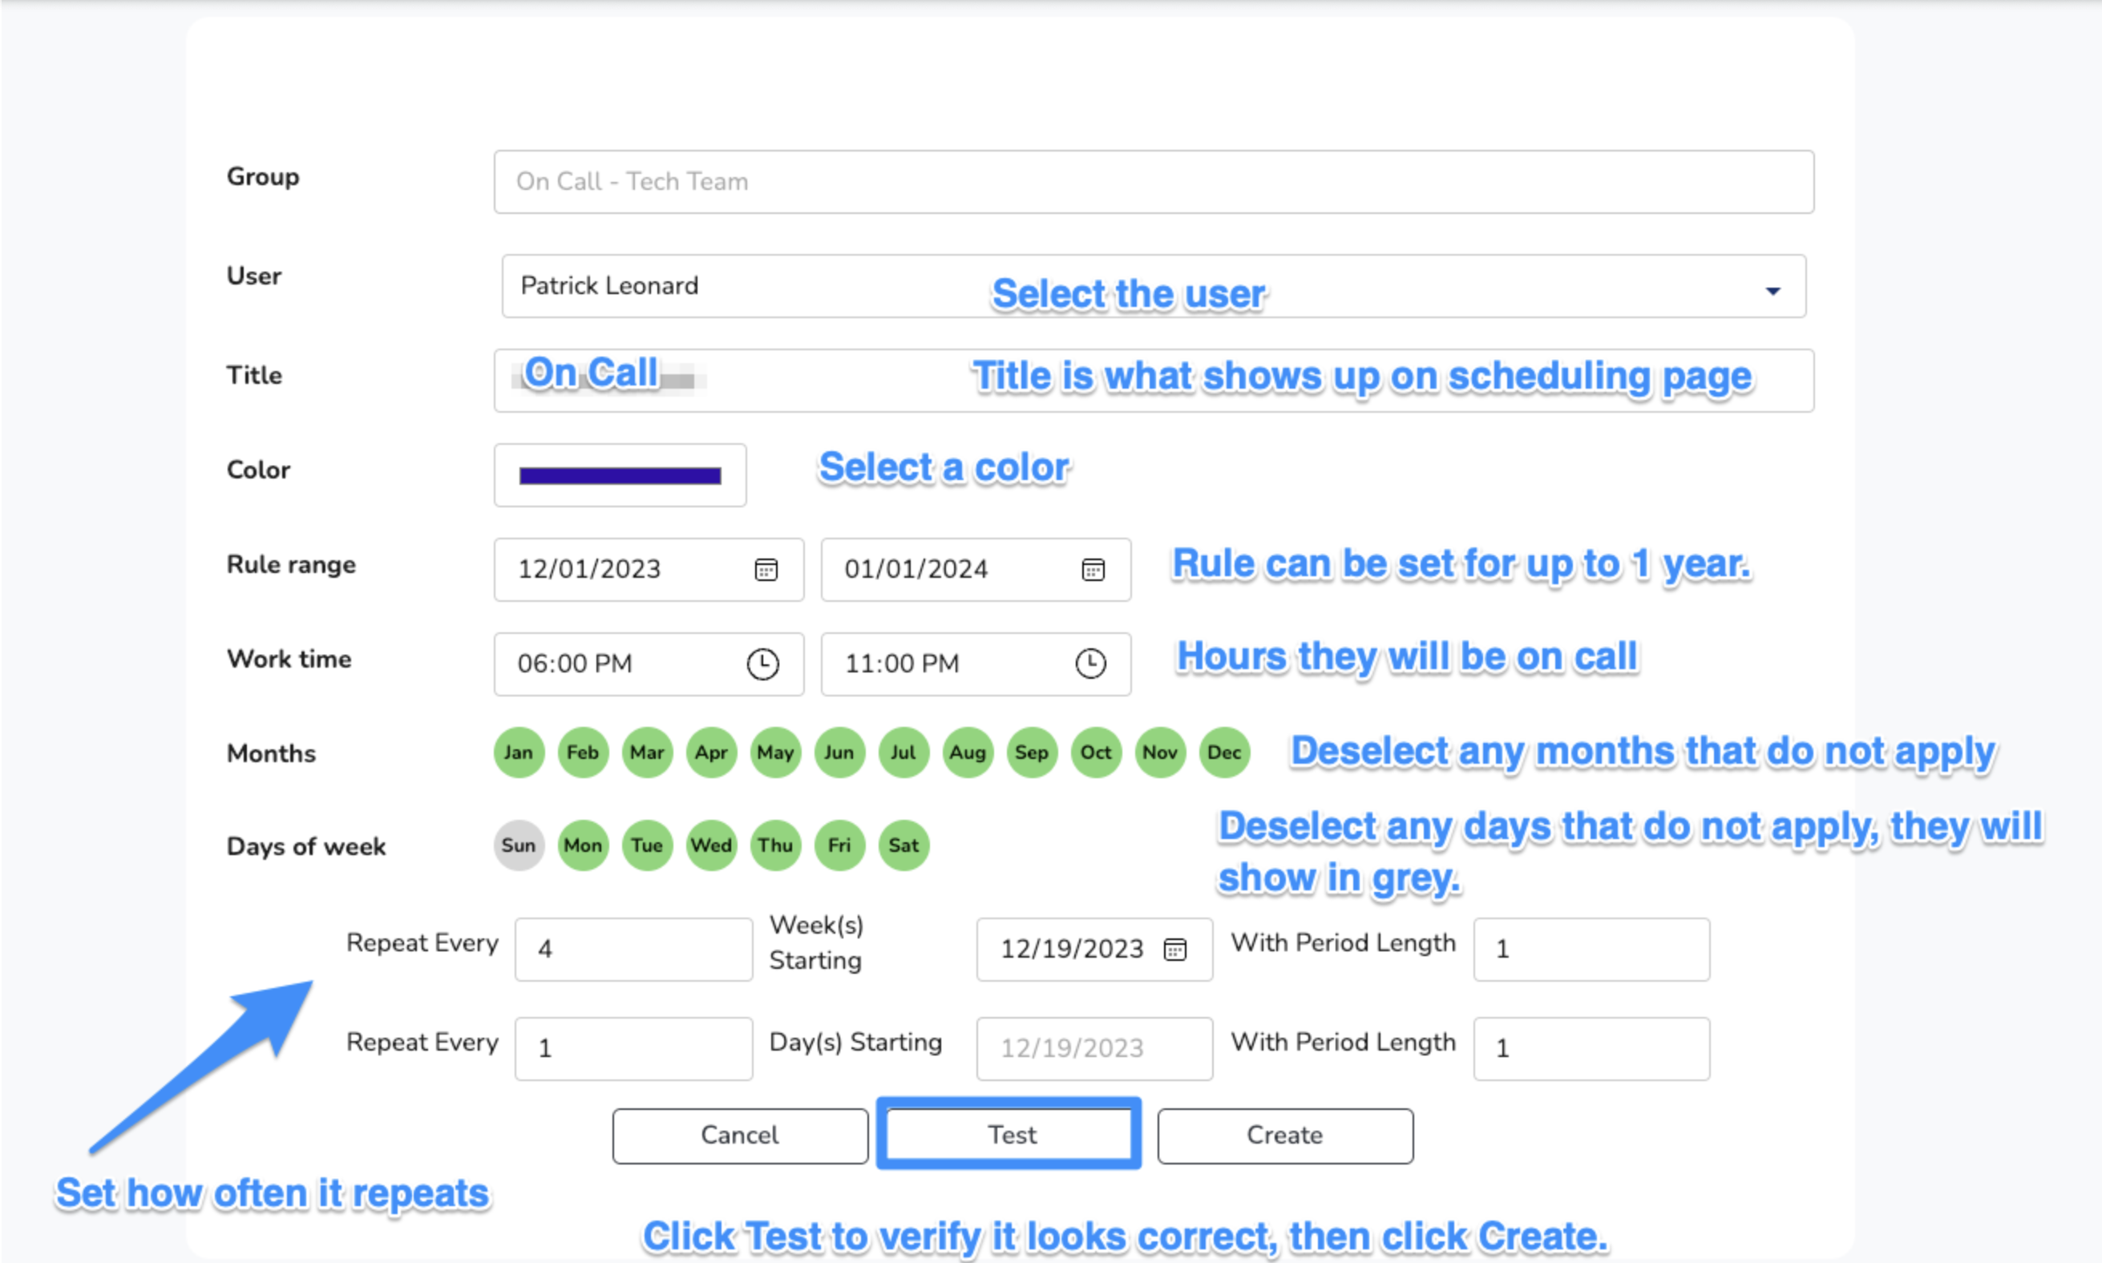Deselect the Jan month bubble
This screenshot has width=2102, height=1263.
519,753
